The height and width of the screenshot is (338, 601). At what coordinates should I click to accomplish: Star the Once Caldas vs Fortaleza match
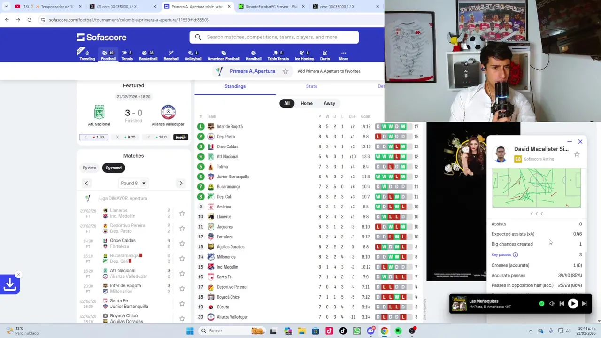click(x=182, y=244)
